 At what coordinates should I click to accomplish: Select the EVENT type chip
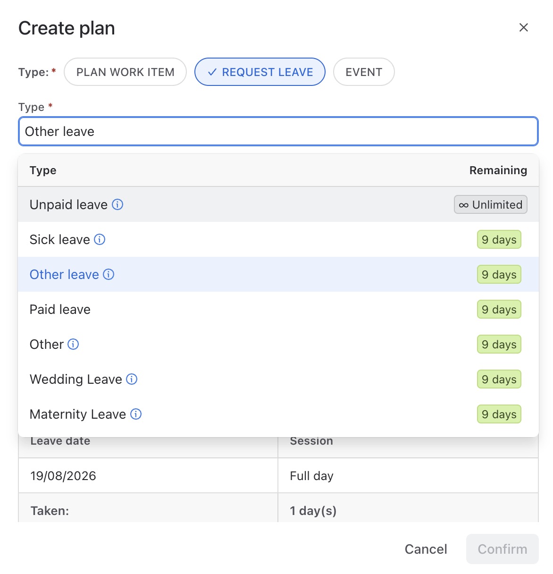click(x=364, y=72)
